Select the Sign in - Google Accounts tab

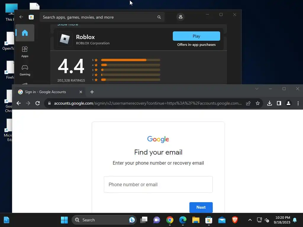pyautogui.click(x=50, y=92)
